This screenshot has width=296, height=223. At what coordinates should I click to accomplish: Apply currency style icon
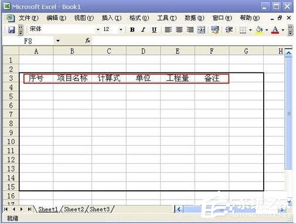(x=215, y=30)
